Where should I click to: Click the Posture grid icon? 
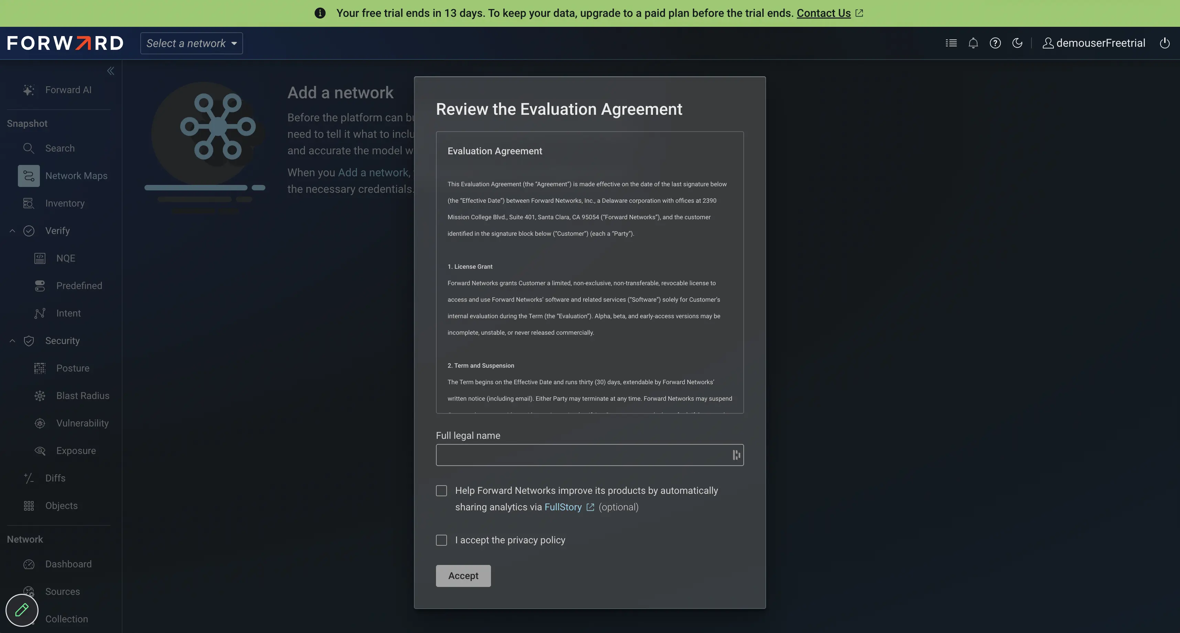40,368
